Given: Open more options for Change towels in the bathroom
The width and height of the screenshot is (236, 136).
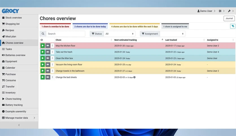Looking at the screenshot, I should click(x=53, y=71).
